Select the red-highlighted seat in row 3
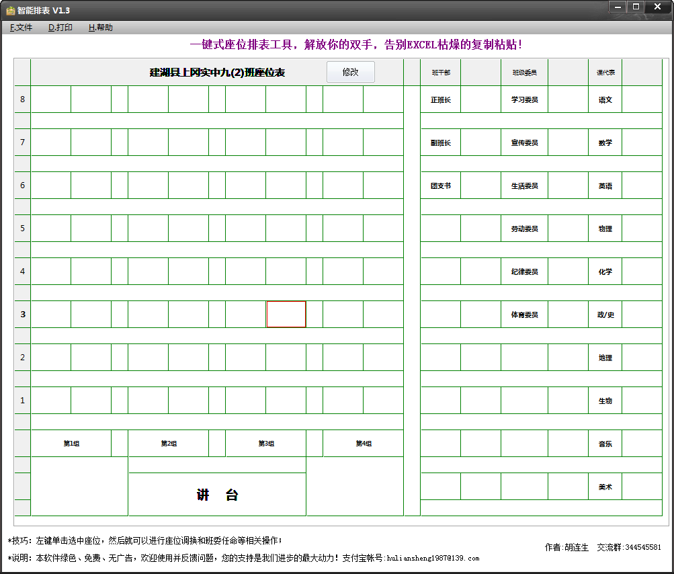 point(287,314)
